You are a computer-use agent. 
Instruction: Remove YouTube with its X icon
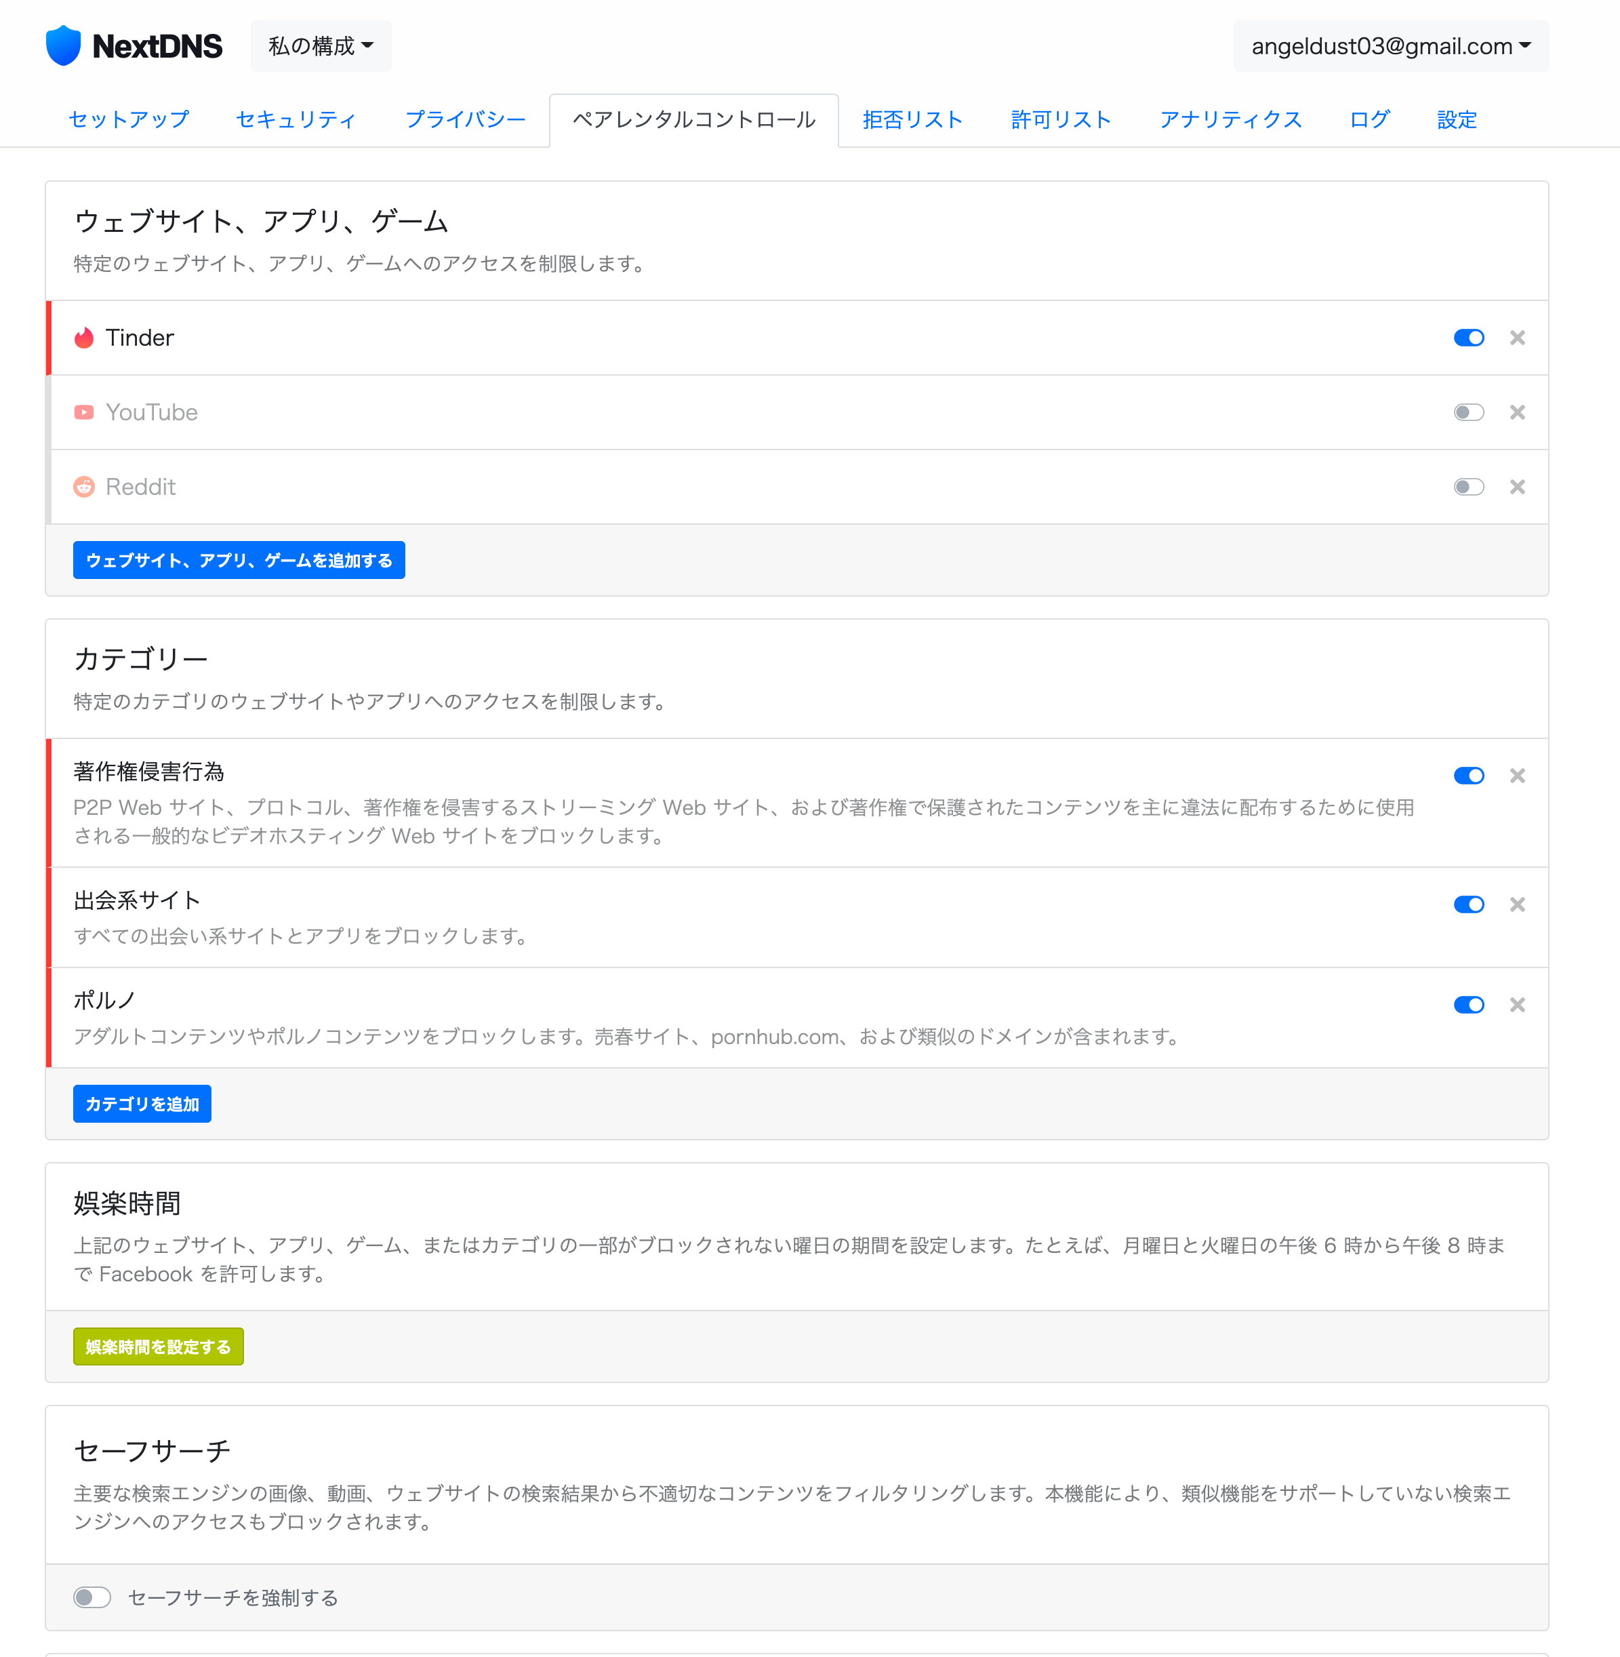pos(1517,413)
